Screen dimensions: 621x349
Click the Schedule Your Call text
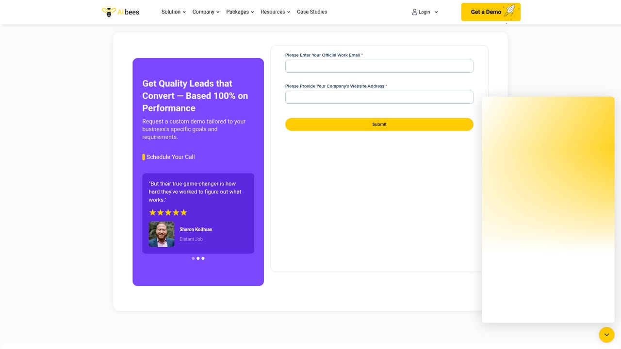170,157
